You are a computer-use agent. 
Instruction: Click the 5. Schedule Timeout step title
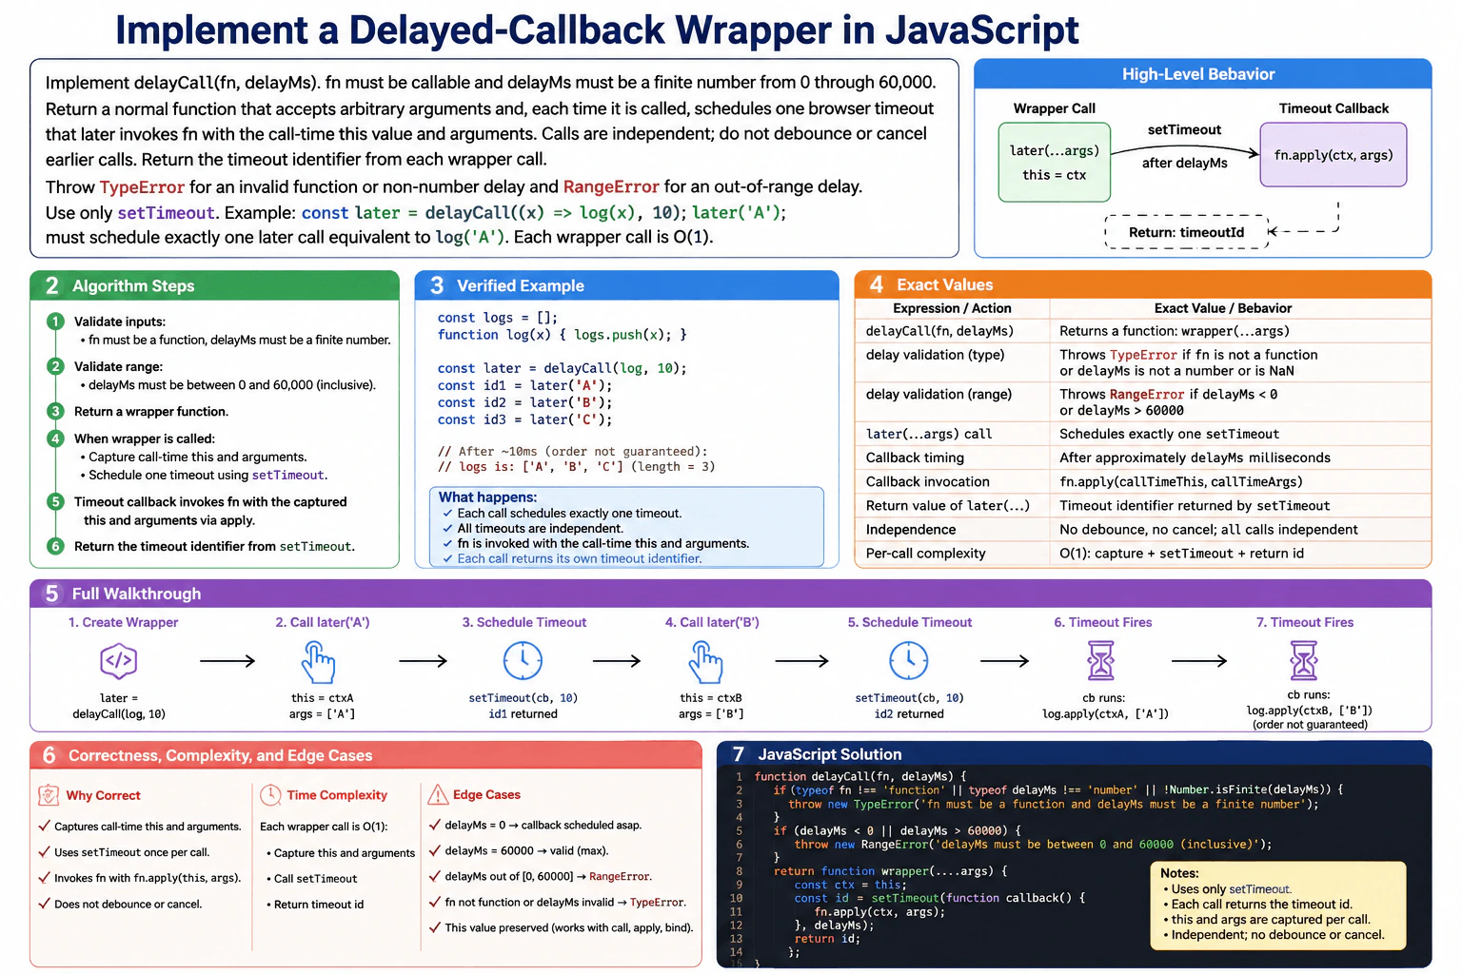[910, 622]
